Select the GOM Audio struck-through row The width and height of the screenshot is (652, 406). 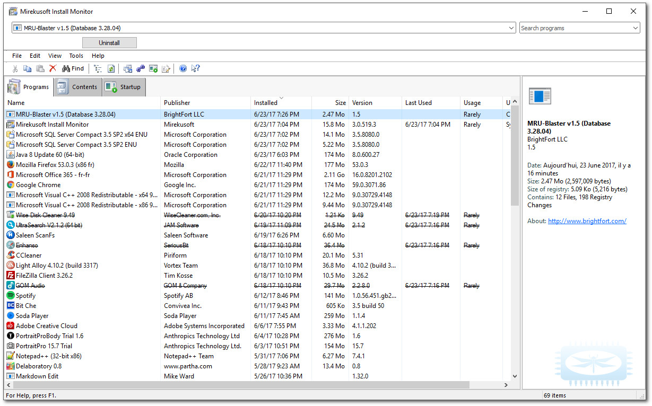[x=258, y=286]
